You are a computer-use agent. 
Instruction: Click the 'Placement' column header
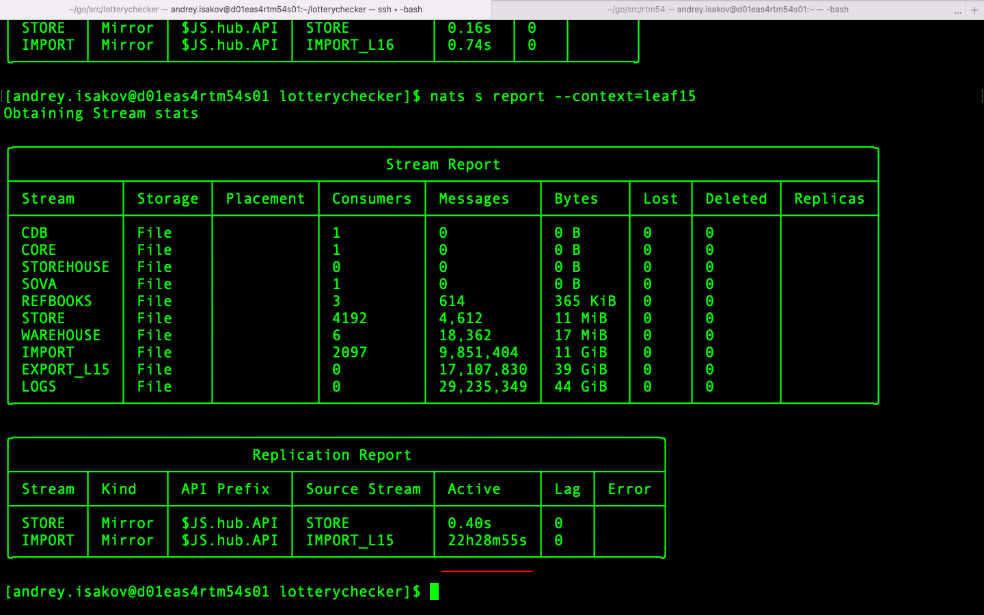click(265, 199)
